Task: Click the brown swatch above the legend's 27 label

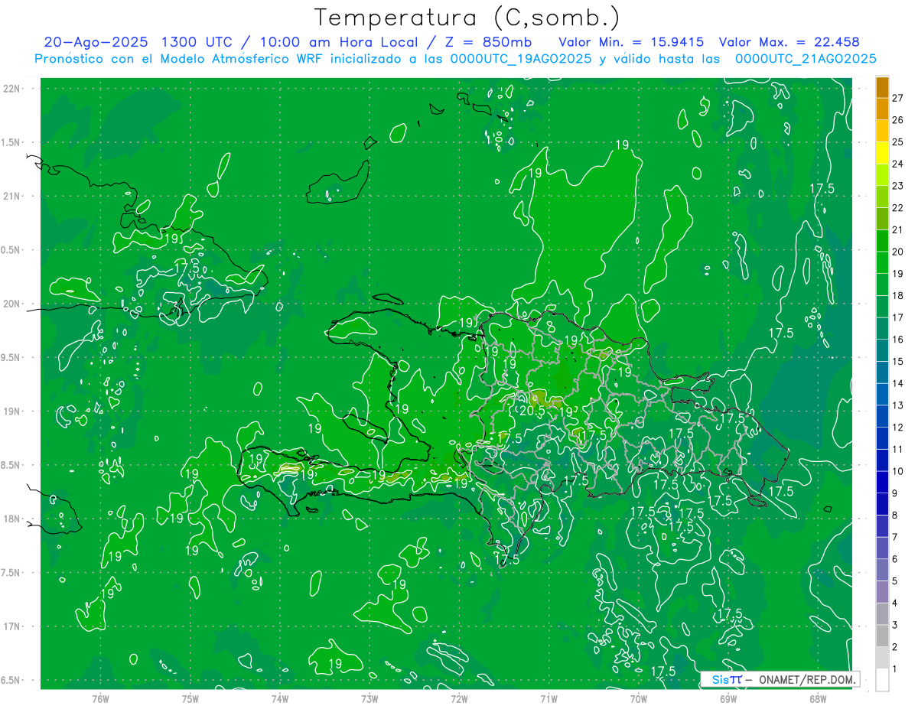Action: 882,87
